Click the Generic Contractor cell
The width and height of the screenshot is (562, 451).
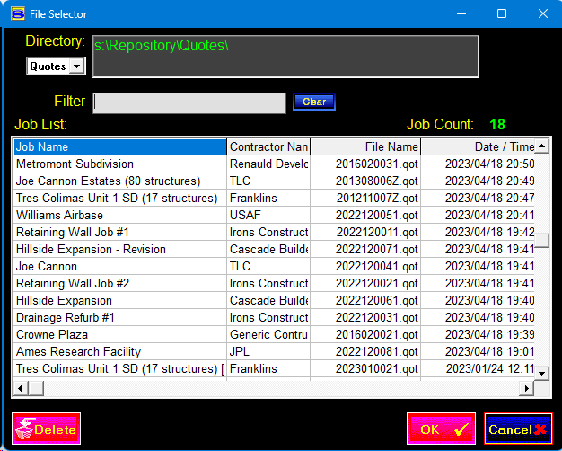(268, 334)
